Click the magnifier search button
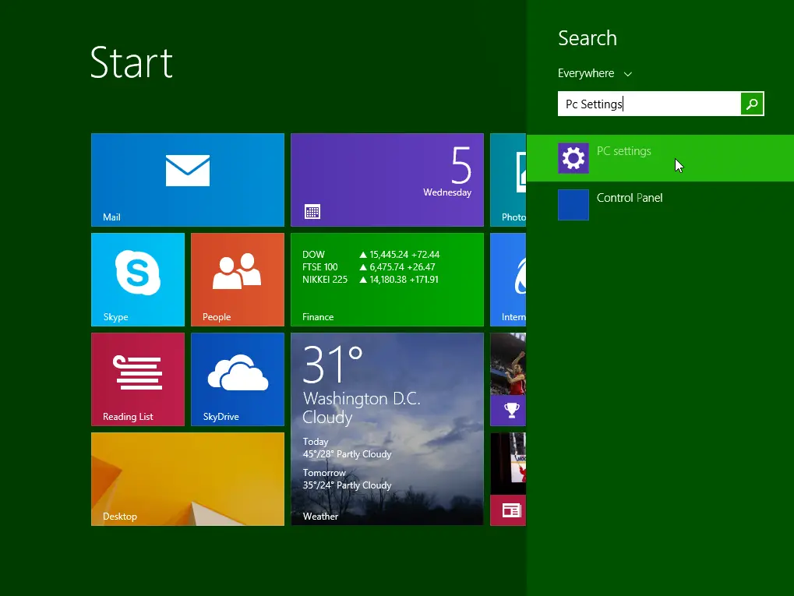The height and width of the screenshot is (596, 794). click(752, 104)
